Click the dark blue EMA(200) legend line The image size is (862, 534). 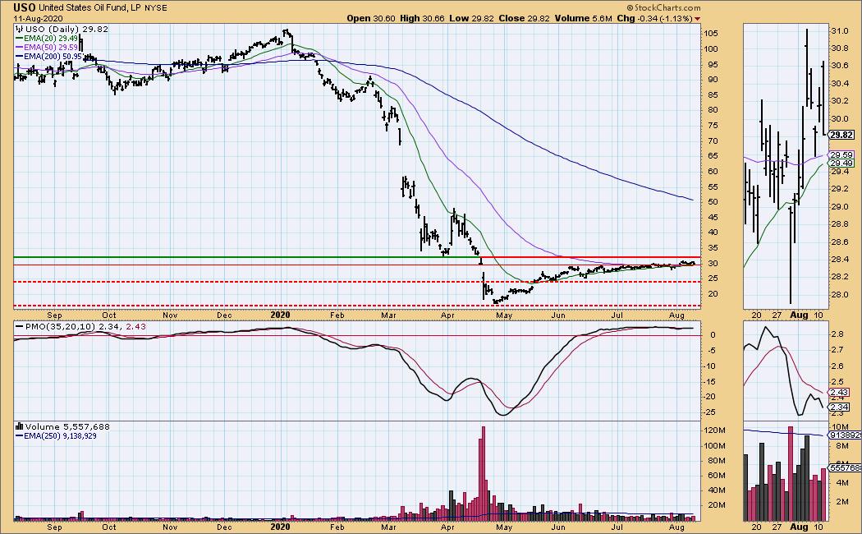coord(19,56)
